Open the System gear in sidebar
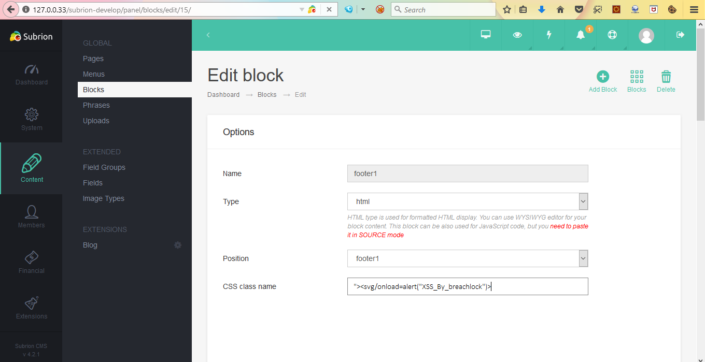This screenshot has height=362, width=705. pos(31,120)
